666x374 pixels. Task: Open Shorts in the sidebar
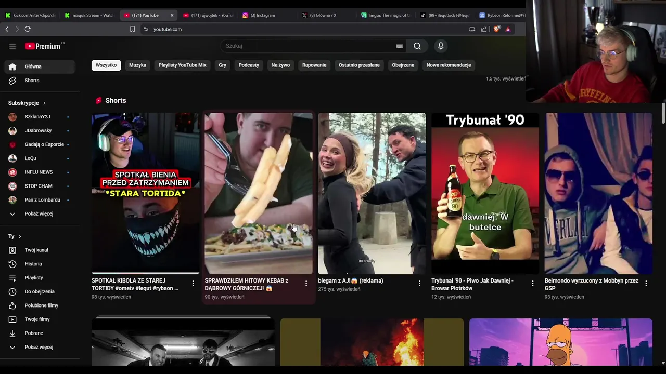[x=40, y=81]
